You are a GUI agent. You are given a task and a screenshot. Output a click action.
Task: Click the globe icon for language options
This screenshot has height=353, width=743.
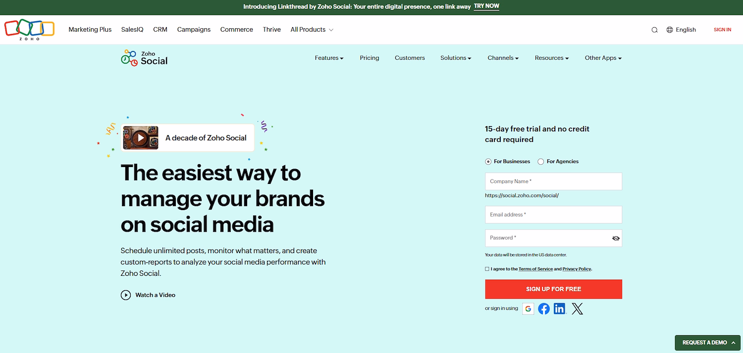tap(670, 30)
